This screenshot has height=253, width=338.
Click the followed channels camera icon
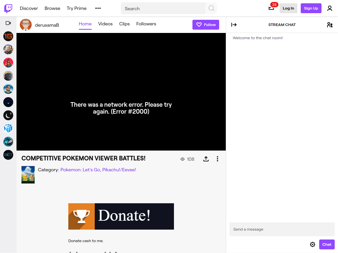click(8, 23)
